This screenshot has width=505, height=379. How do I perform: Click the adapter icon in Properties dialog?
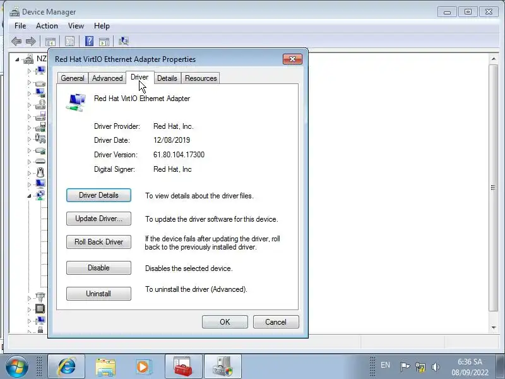pos(76,102)
